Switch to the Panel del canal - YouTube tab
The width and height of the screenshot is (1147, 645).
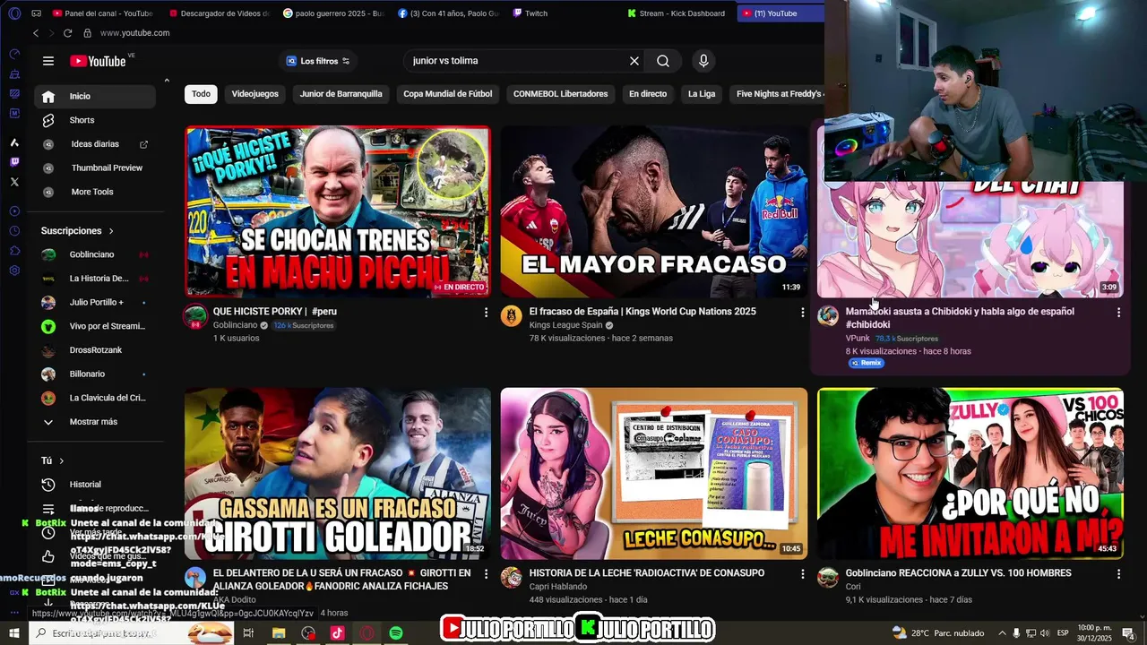(102, 13)
